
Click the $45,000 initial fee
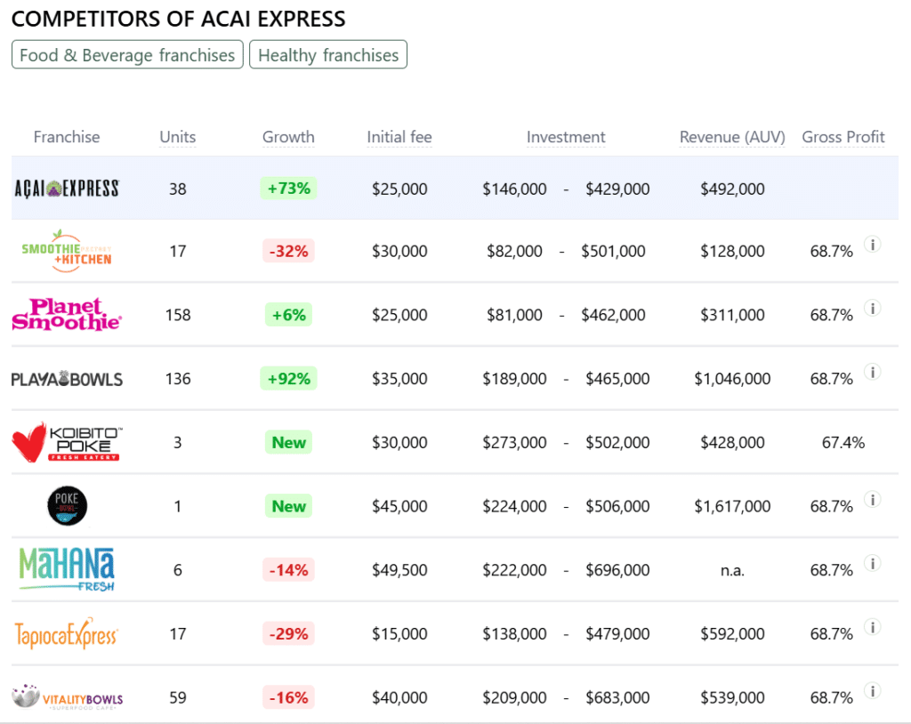(x=399, y=506)
